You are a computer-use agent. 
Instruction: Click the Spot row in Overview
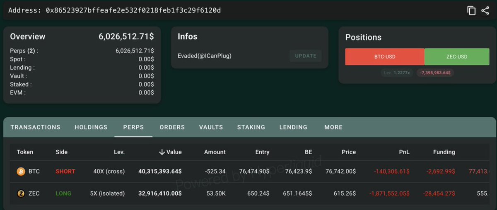[x=82, y=59]
